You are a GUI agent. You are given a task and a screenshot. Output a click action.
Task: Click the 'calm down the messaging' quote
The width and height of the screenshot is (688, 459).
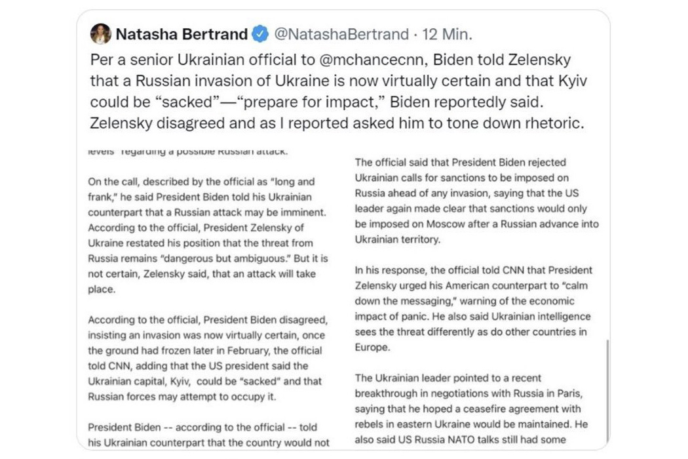(471, 293)
